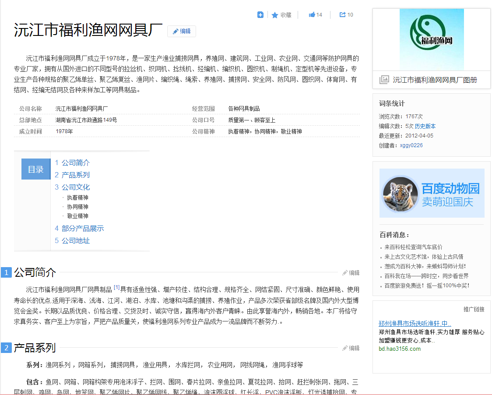Click the 词条统计 heading

pos(392,103)
